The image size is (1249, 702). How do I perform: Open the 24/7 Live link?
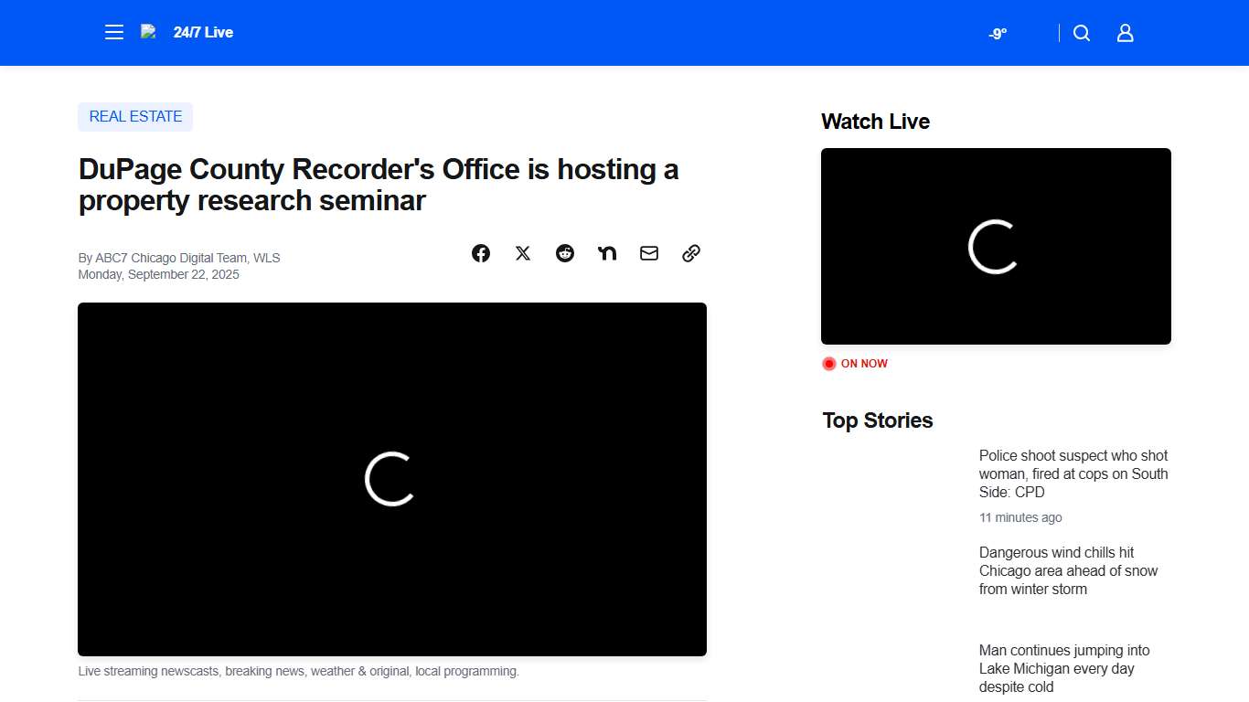click(203, 33)
